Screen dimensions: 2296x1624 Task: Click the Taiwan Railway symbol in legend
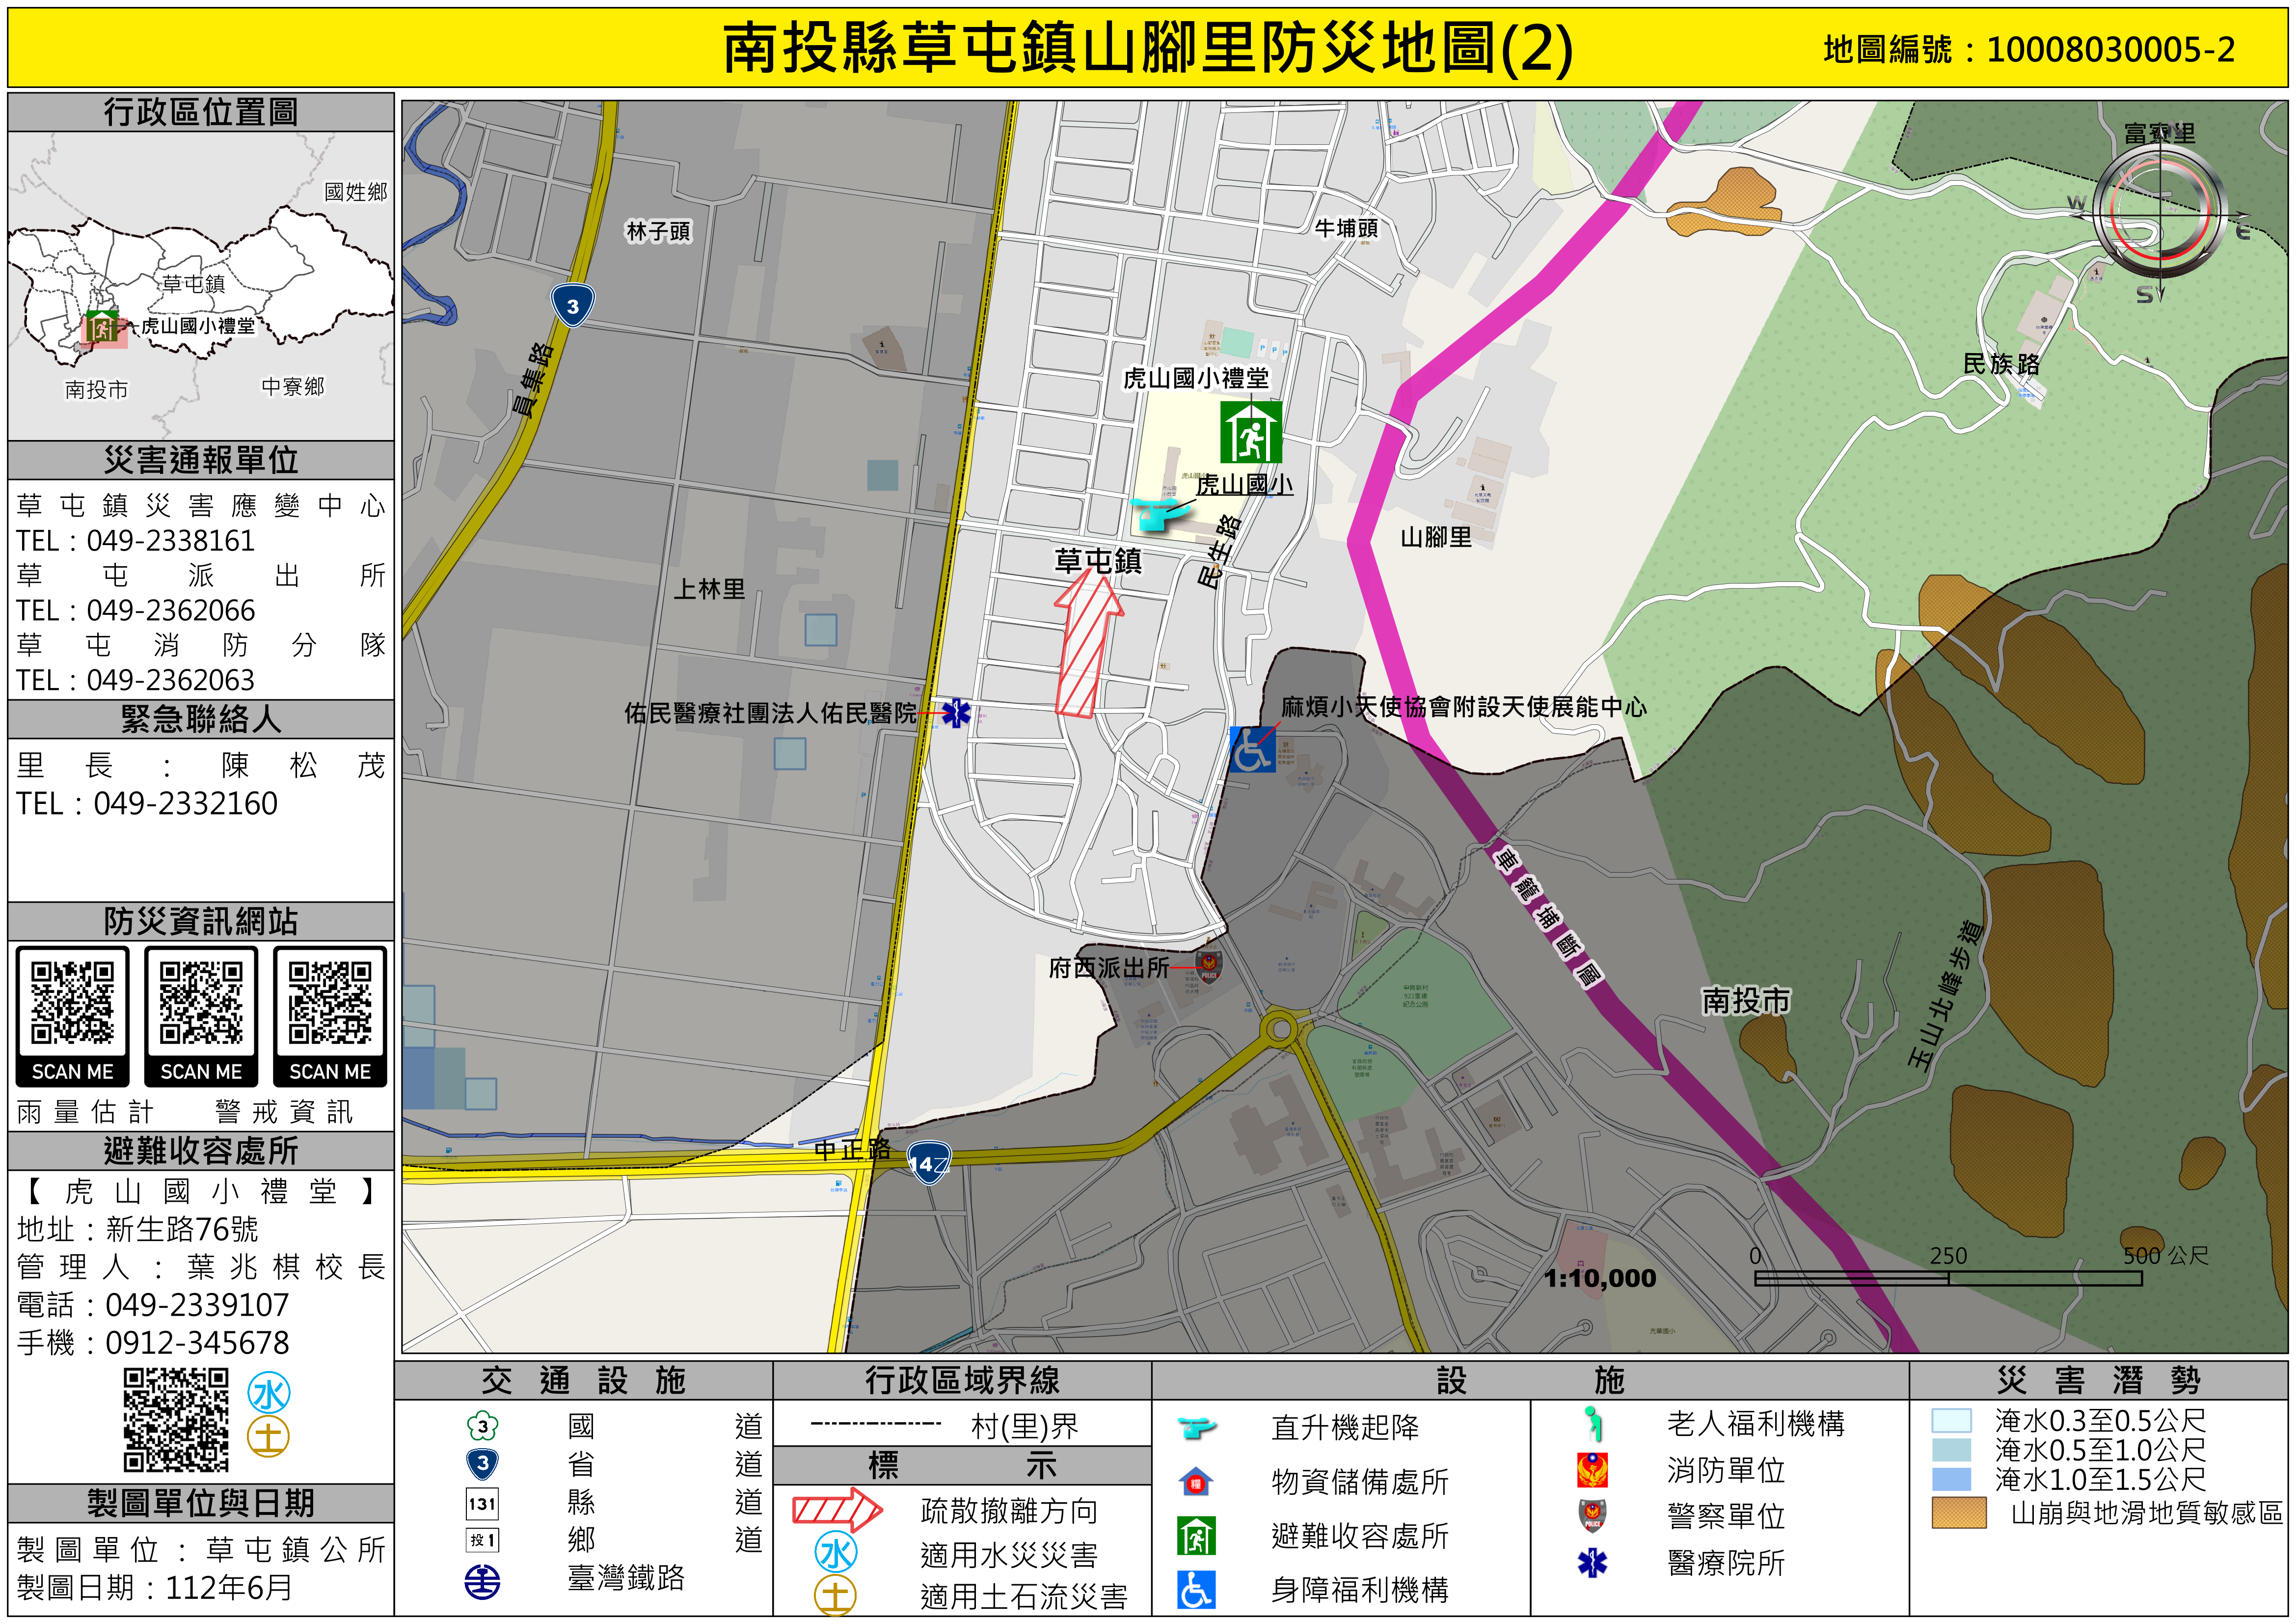[483, 1581]
